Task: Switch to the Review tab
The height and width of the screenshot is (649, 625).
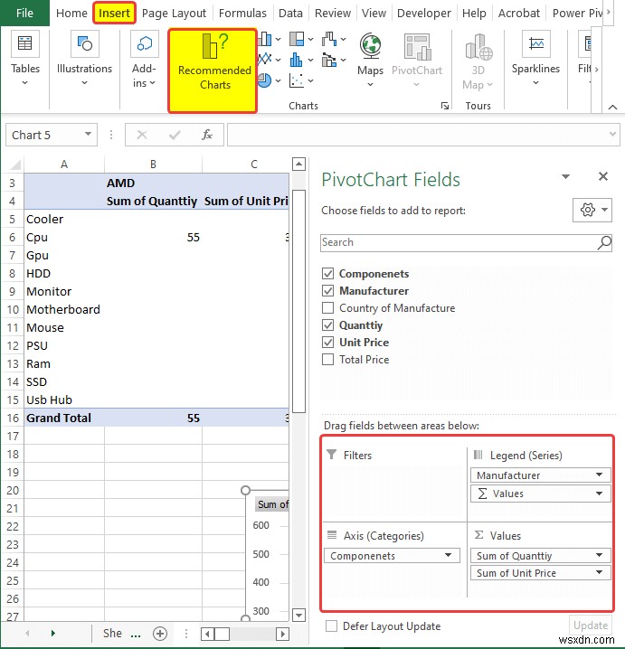Action: [333, 14]
